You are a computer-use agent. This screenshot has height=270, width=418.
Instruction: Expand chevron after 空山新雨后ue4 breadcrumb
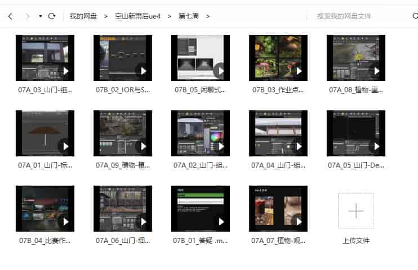click(169, 16)
